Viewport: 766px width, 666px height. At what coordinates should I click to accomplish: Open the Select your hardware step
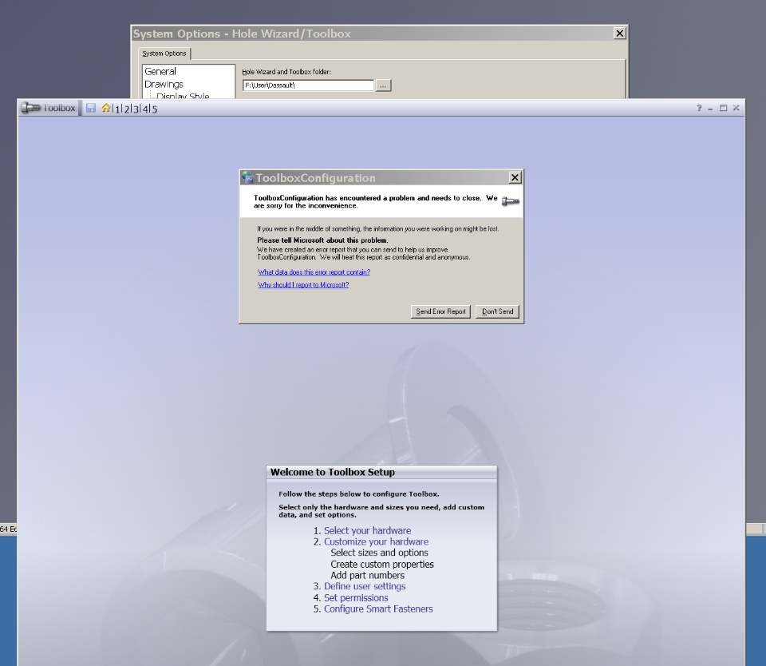(x=367, y=530)
